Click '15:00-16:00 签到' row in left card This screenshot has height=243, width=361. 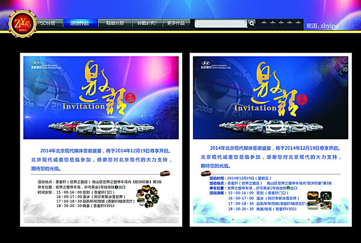pyautogui.click(x=85, y=192)
